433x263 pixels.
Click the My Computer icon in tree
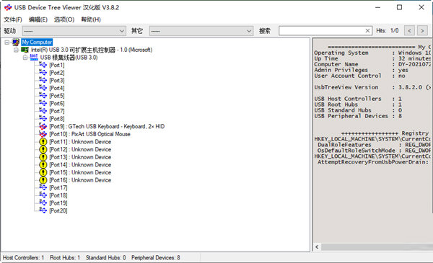16,43
